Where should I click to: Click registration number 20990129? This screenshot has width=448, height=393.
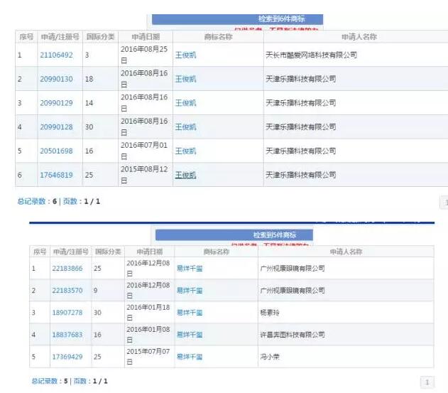click(56, 103)
